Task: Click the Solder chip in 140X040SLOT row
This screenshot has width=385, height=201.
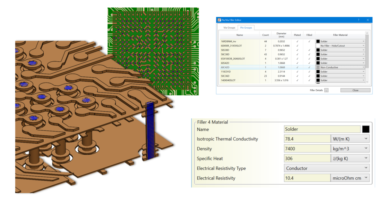Action: tap(318, 80)
